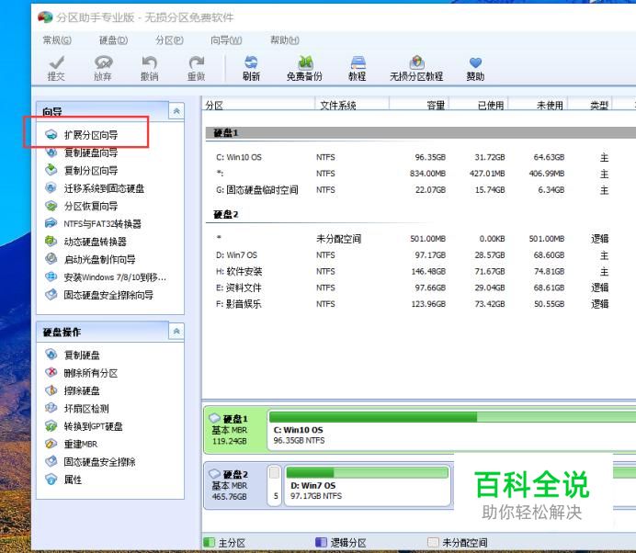
Task: Click the 分区助手 app icon in title bar
Action: pos(45,17)
